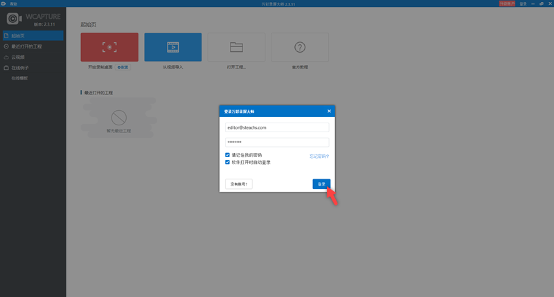554x297 pixels.
Task: Click the 暂无最近工程 empty placeholder icon
Action: coord(118,118)
